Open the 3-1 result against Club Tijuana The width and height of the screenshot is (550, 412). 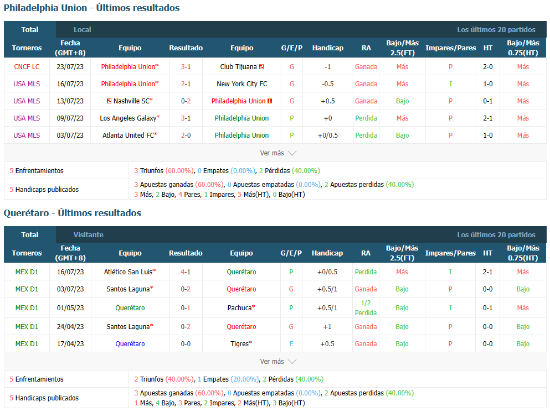pyautogui.click(x=186, y=66)
